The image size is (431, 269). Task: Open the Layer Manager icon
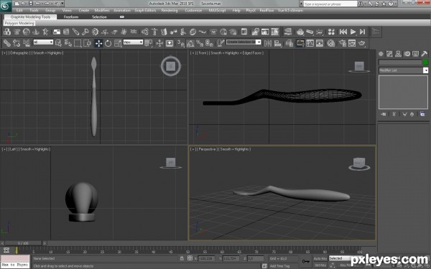(289, 43)
